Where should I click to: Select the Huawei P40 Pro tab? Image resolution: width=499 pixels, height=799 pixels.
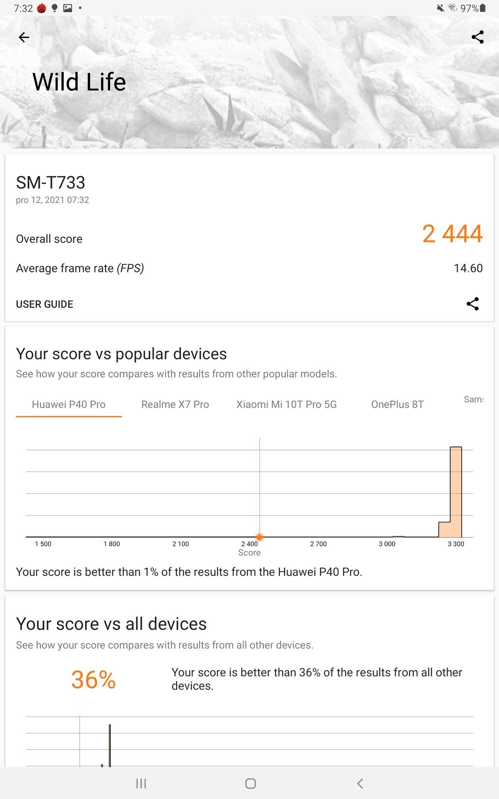[x=68, y=404]
